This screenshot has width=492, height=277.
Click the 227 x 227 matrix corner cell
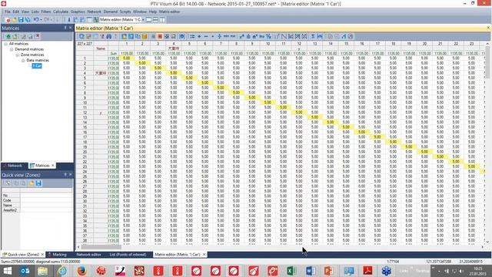point(85,44)
